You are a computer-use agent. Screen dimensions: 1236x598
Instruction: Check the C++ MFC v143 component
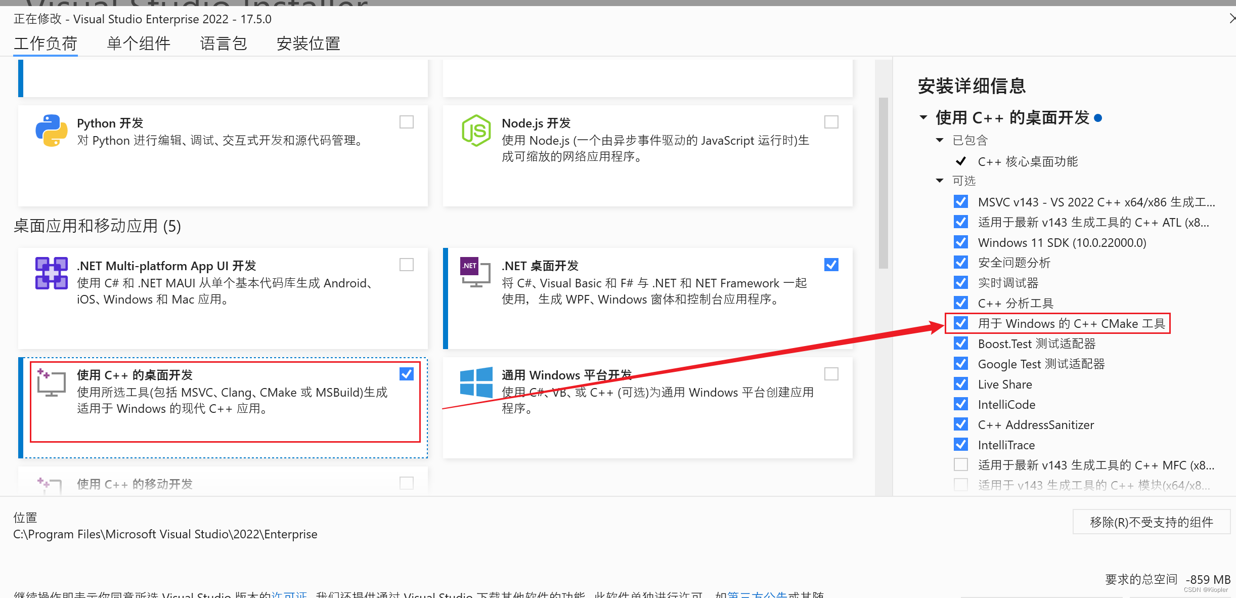(961, 464)
